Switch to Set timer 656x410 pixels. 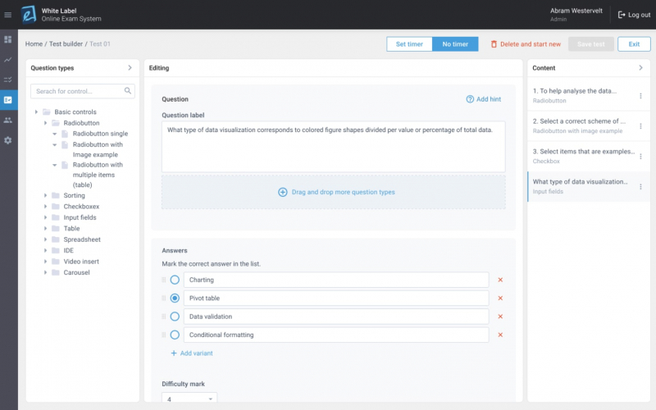(x=409, y=44)
